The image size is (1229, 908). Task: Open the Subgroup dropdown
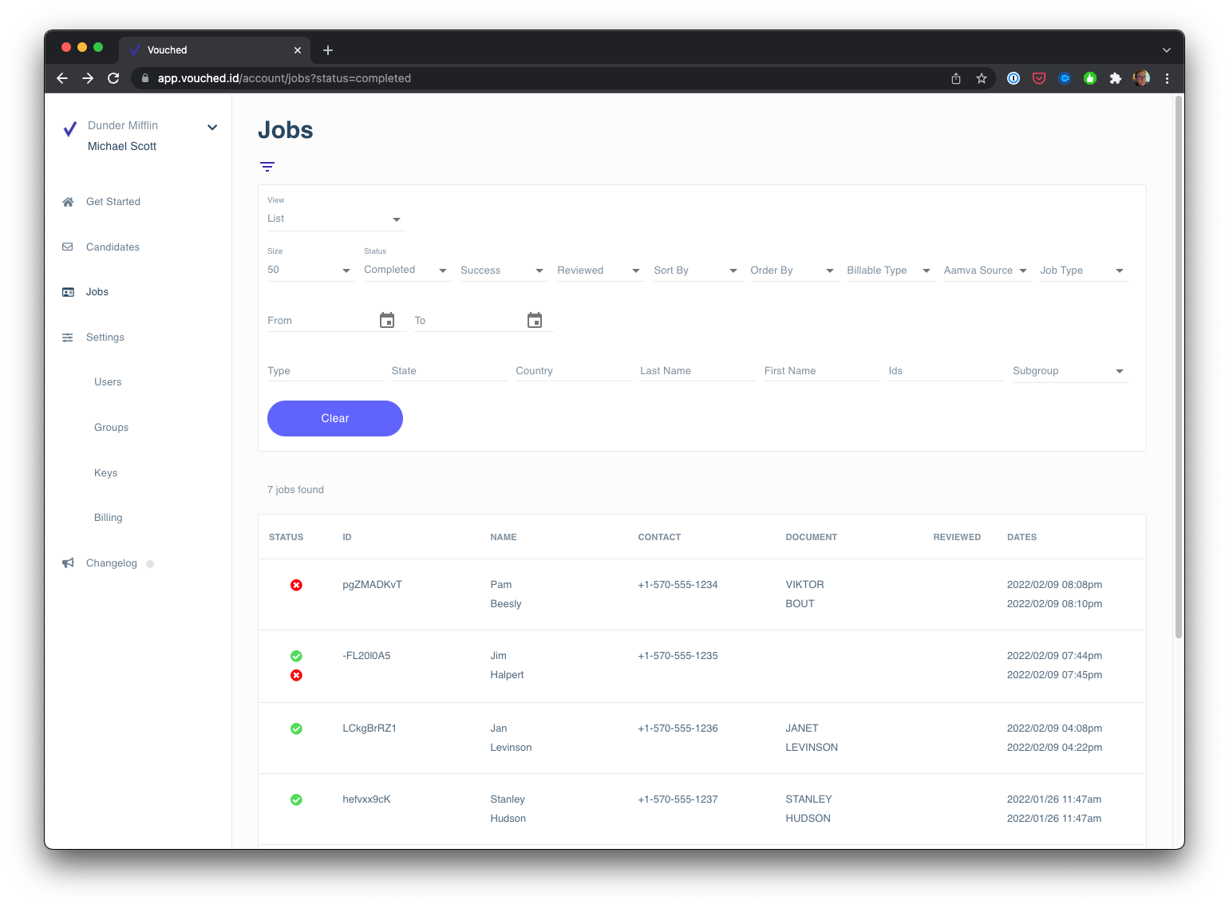coord(1070,371)
